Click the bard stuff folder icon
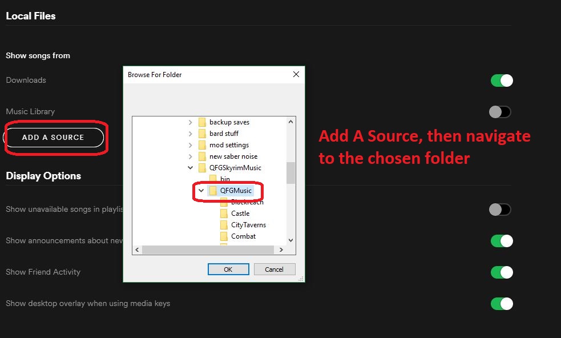561x338 pixels. (203, 133)
